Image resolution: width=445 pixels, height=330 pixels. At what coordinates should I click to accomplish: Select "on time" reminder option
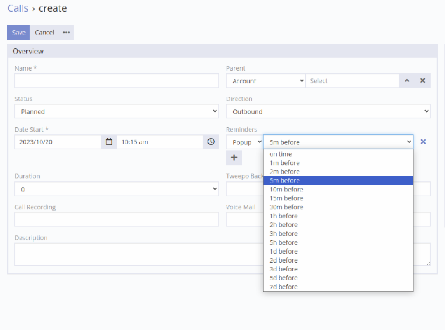click(281, 154)
